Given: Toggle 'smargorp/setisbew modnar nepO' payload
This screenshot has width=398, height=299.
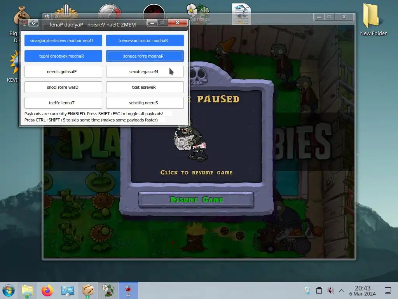Looking at the screenshot, I should click(x=63, y=40).
